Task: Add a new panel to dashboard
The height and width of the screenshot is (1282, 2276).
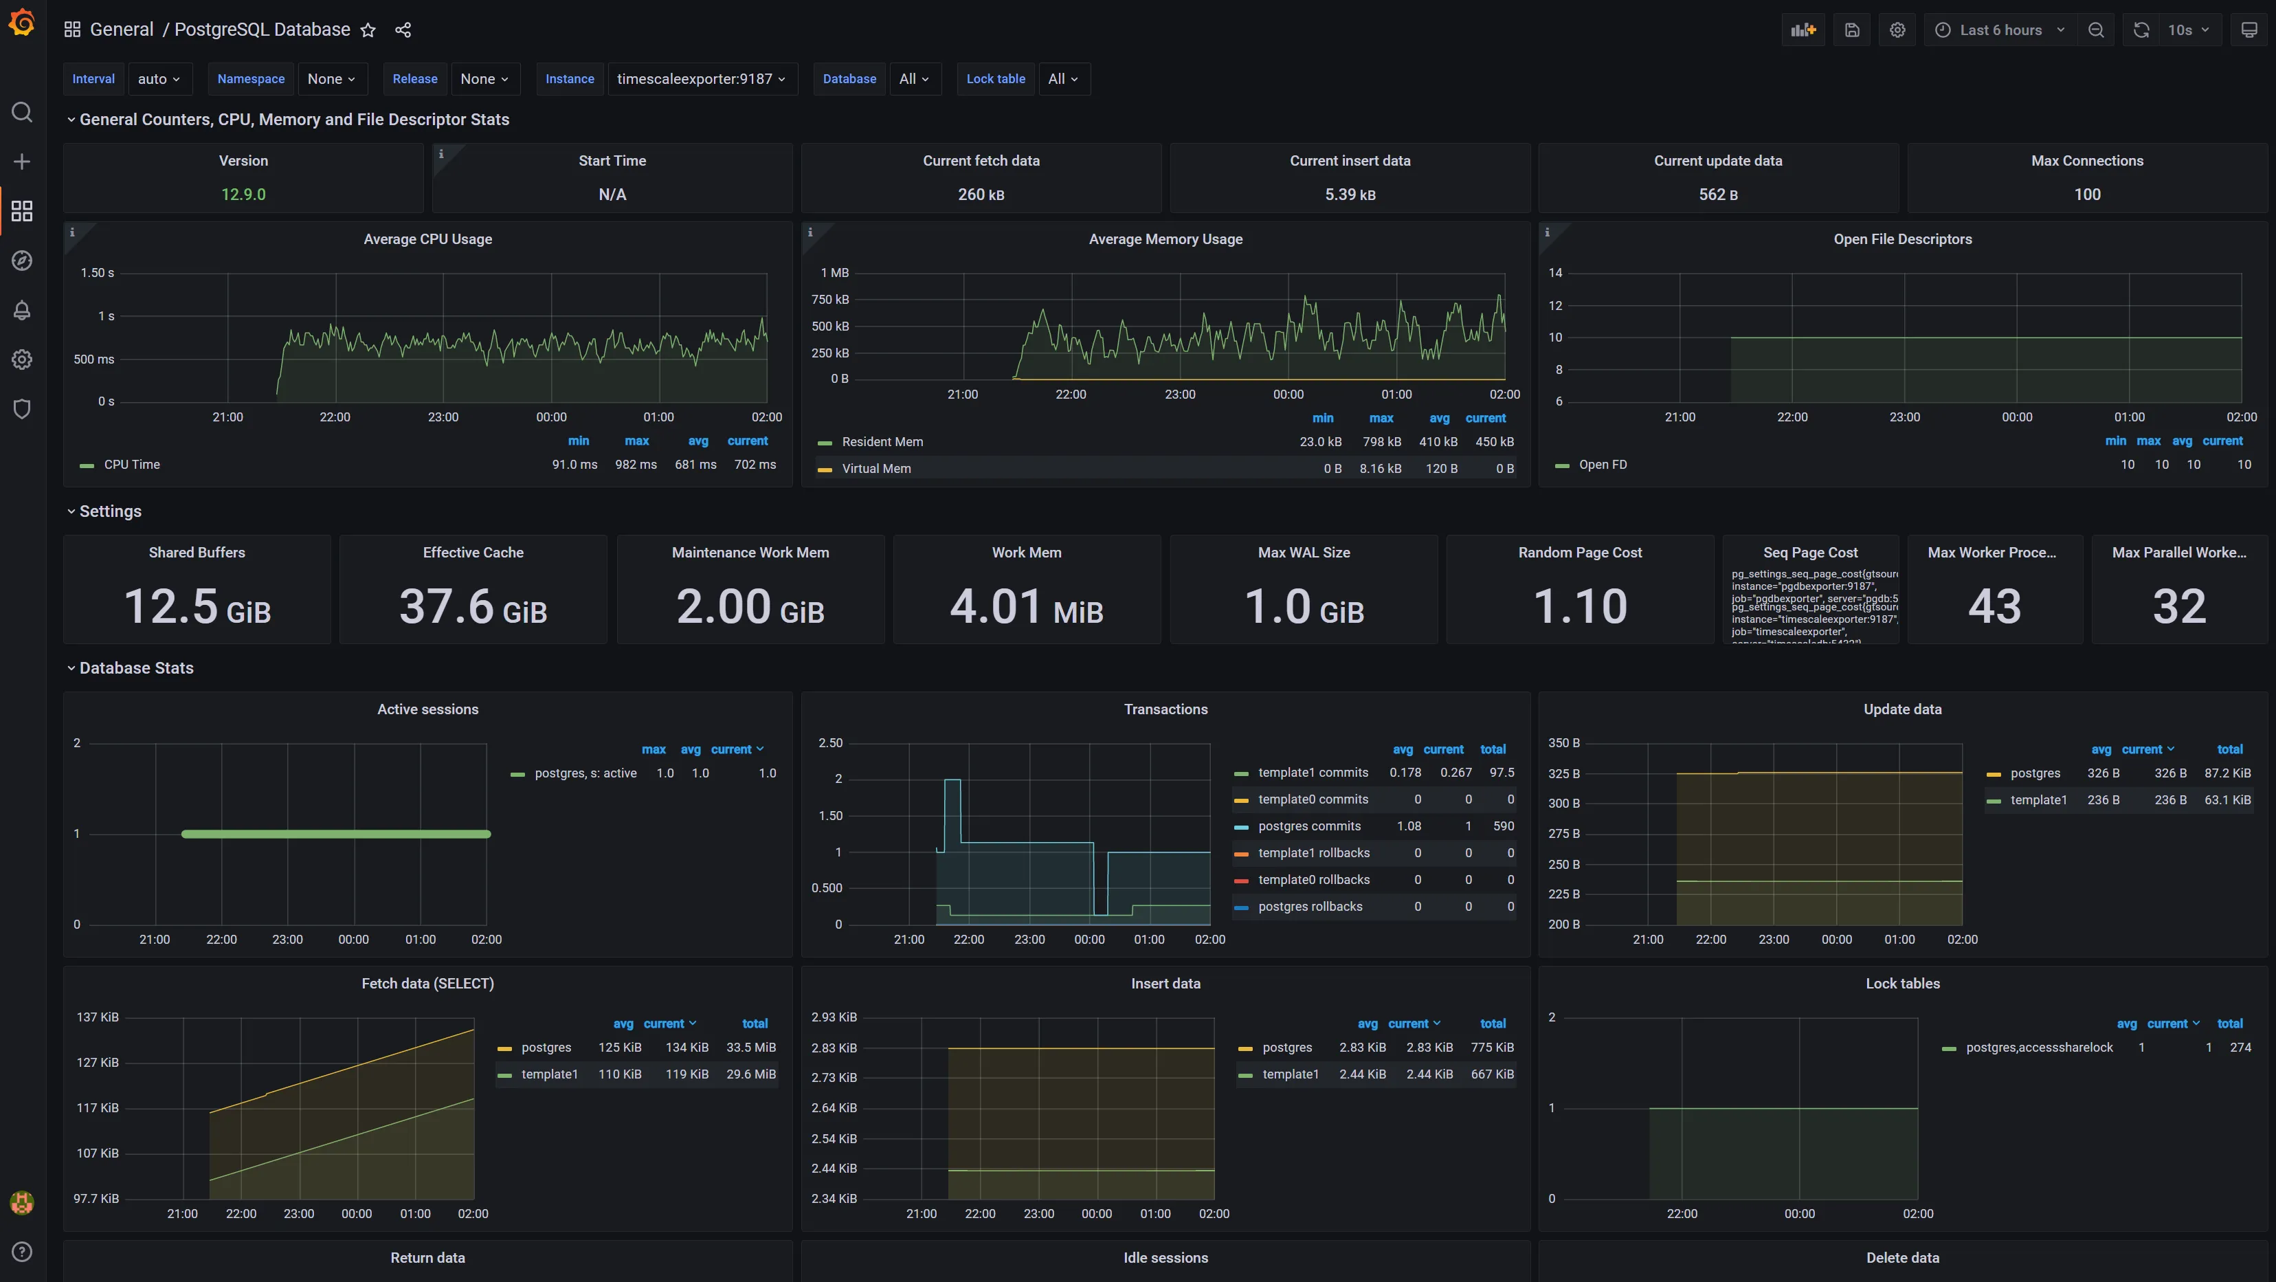Action: 1803,30
